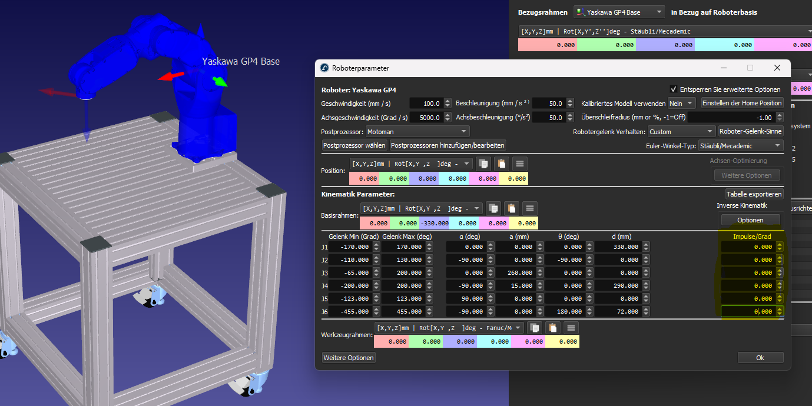The image size is (812, 406).
Task: Open the Basisrahmen options menu icon
Action: pos(529,208)
